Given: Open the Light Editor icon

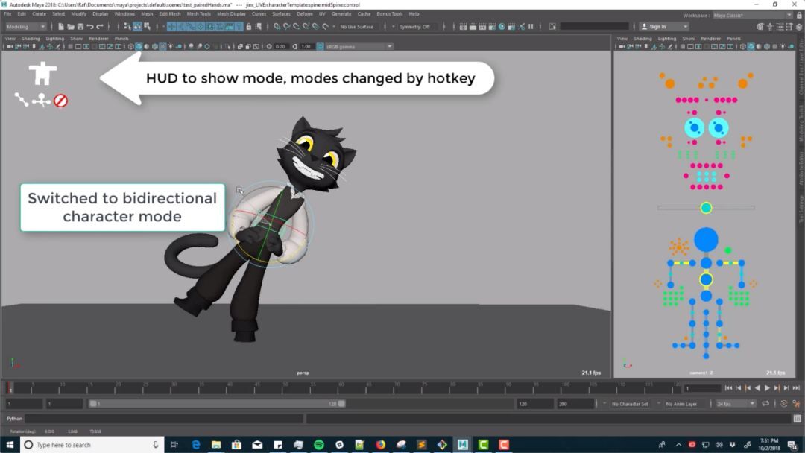Looking at the screenshot, I should tap(522, 26).
